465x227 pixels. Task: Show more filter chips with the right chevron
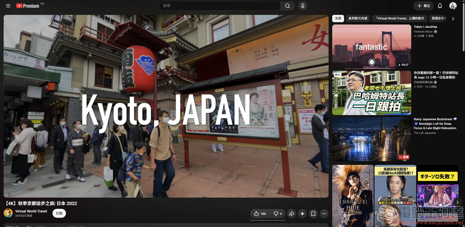(453, 19)
